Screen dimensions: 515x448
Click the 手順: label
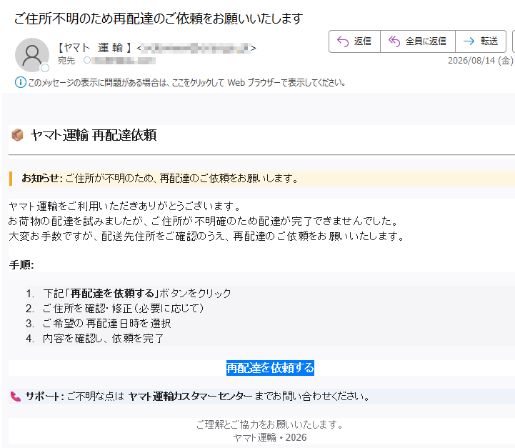click(x=21, y=264)
